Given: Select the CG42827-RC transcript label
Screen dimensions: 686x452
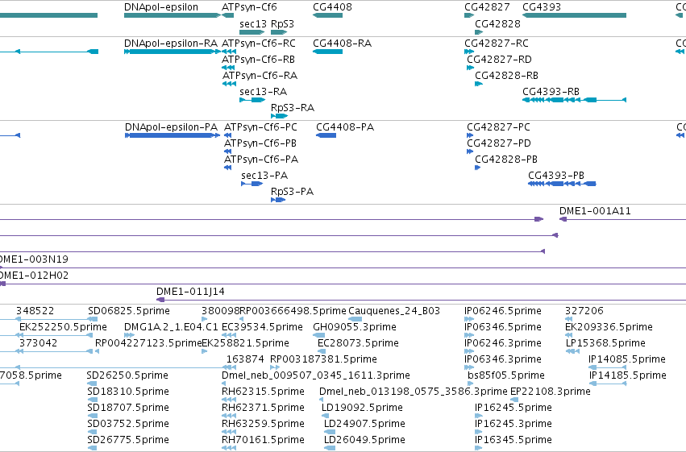Looking at the screenshot, I should [497, 44].
